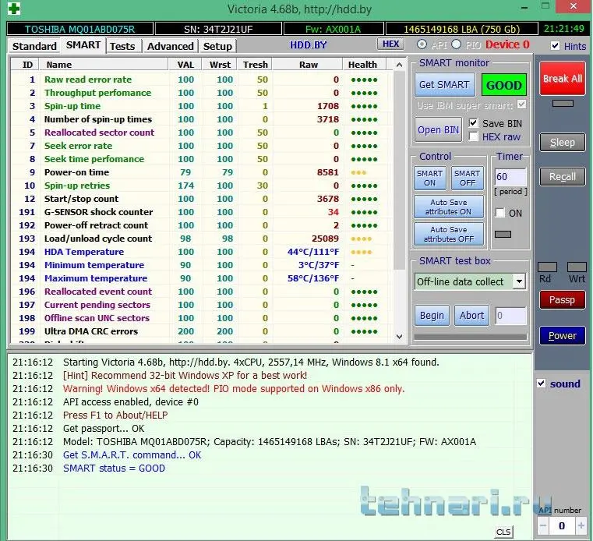Select the HDA Temperature row

pyautogui.click(x=202, y=252)
